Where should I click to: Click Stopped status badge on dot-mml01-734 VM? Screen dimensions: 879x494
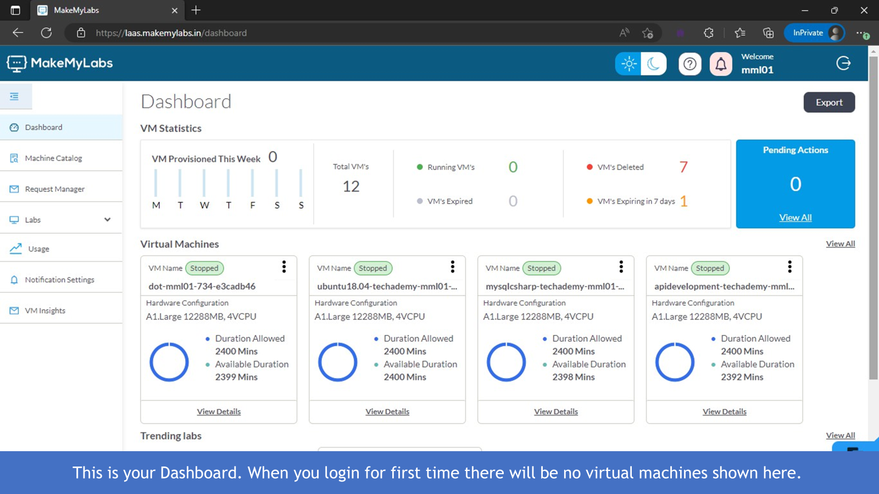pyautogui.click(x=204, y=268)
